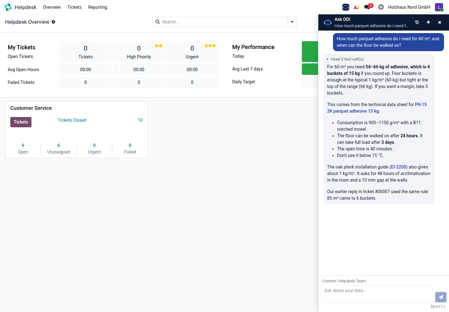Click the search magnifier icon

click(158, 22)
